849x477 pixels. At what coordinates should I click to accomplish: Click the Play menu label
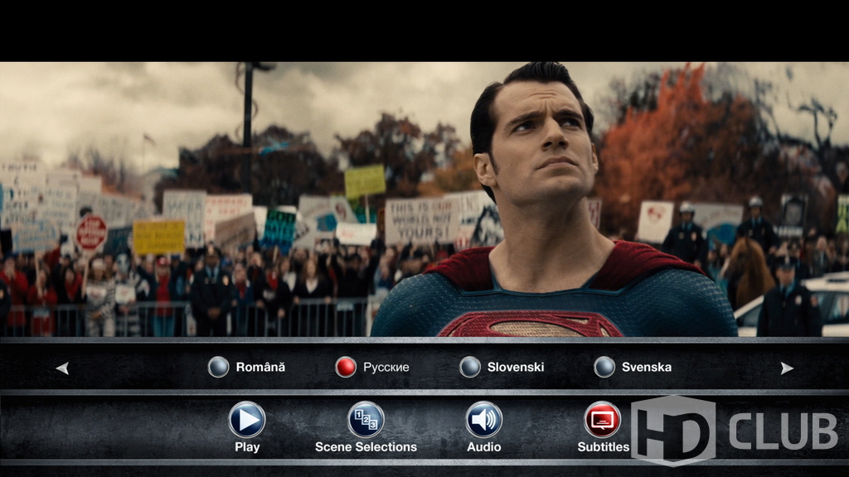[247, 448]
